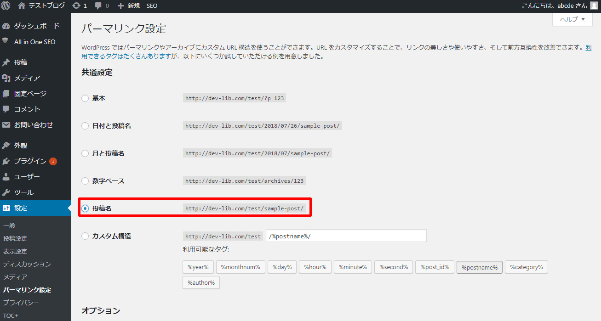601x321 pixels.
Task: Click the WordPress logo icon
Action: pos(6,6)
